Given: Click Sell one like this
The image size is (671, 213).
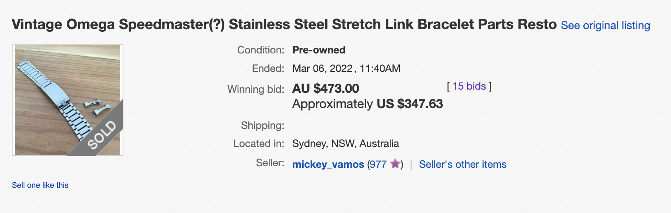Looking at the screenshot, I should point(40,185).
